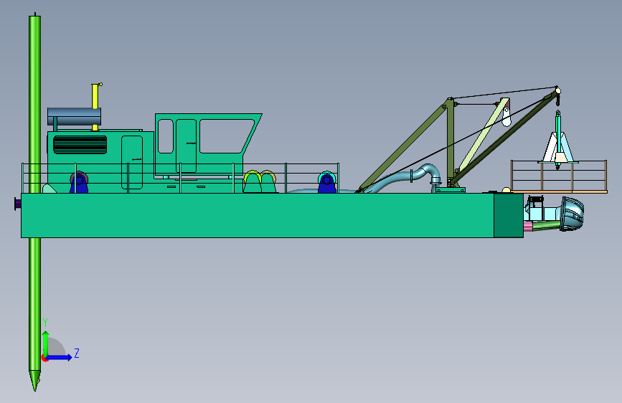Viewport: 622px width, 403px height.
Task: Select the engine room door
Action: pos(132,162)
